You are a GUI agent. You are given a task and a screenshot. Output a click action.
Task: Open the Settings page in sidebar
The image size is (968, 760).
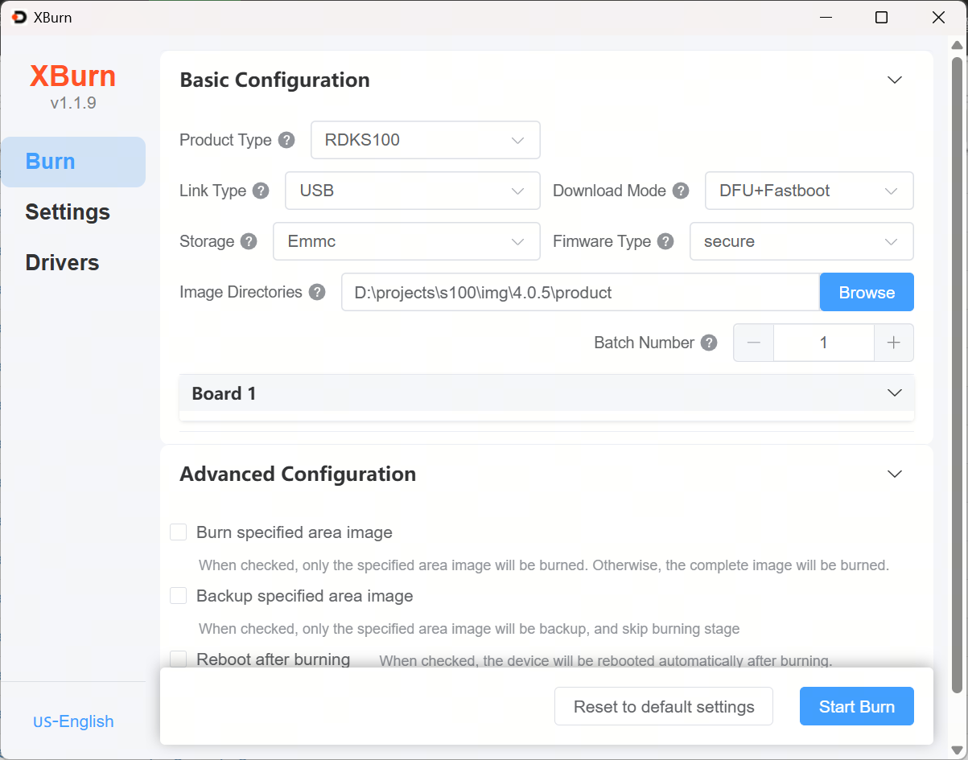click(68, 212)
